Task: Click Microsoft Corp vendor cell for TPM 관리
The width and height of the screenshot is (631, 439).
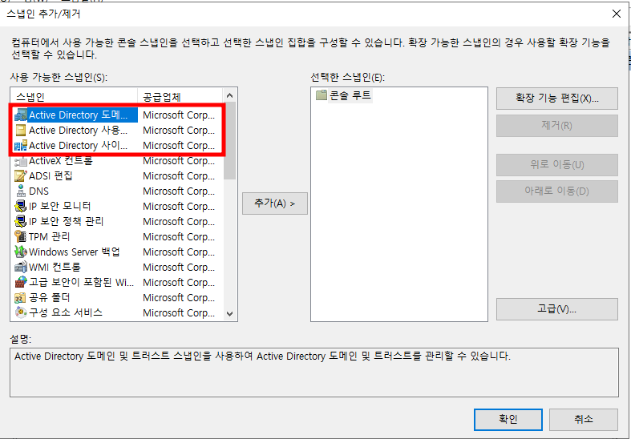Action: (179, 237)
